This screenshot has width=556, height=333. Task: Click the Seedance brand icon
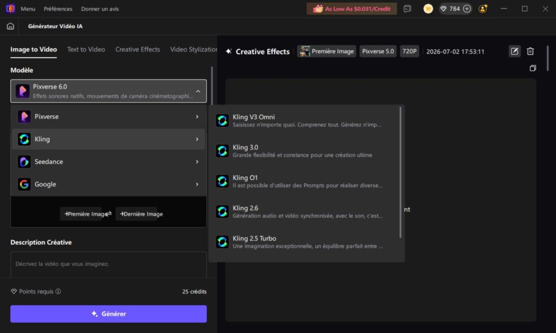[x=24, y=162]
